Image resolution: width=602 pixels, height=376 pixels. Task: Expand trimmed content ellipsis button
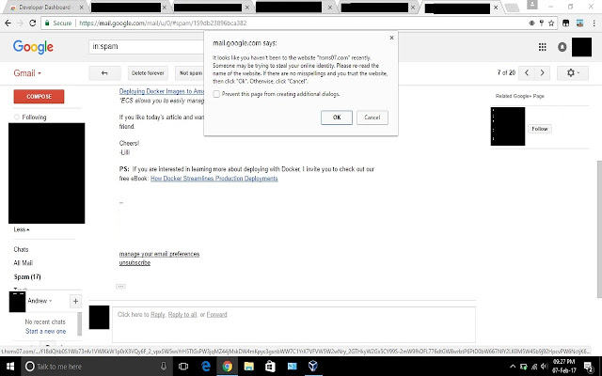120,286
